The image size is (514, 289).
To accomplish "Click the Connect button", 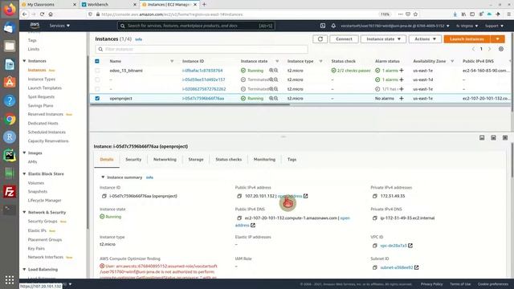I will [x=344, y=39].
